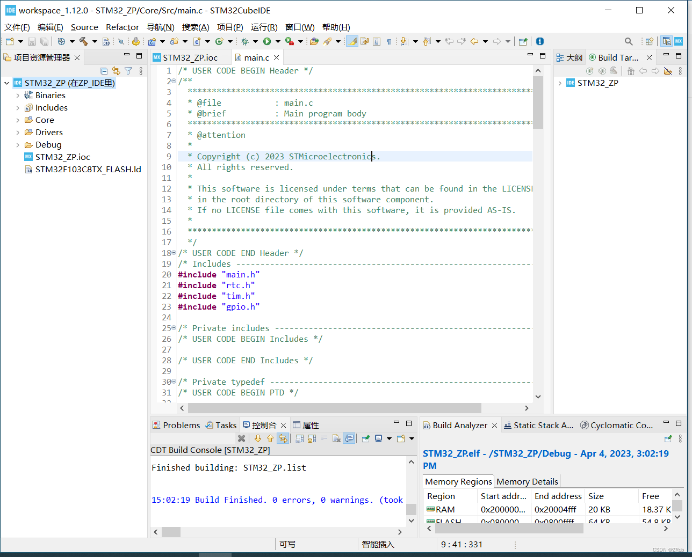Click the Debug bug icon in toolbar
This screenshot has width=692, height=557.
244,41
